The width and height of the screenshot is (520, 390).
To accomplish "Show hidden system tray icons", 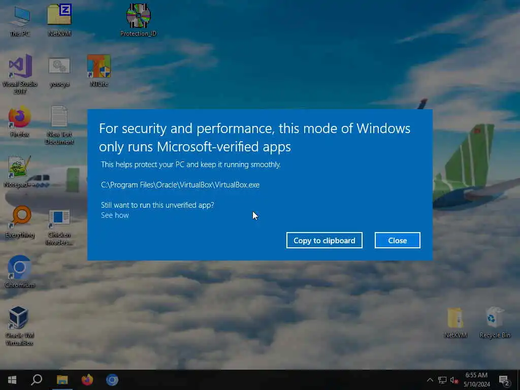I will pyautogui.click(x=430, y=380).
